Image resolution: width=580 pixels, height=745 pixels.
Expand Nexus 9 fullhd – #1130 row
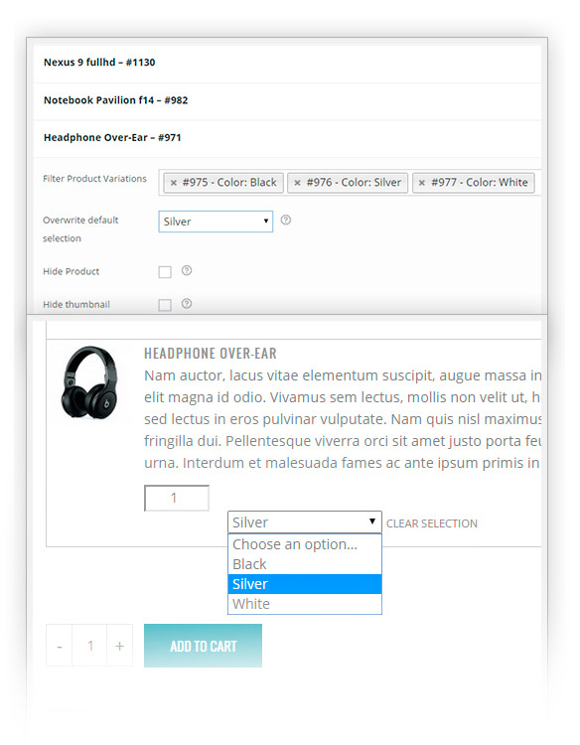point(287,63)
